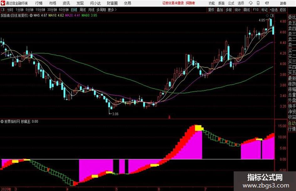Click the 4.85 high price marker
Screen dimensions: 296x191
262,20
